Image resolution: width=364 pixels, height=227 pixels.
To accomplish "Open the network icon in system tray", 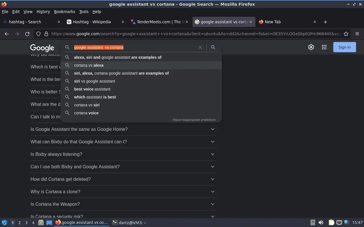I will (339, 223).
